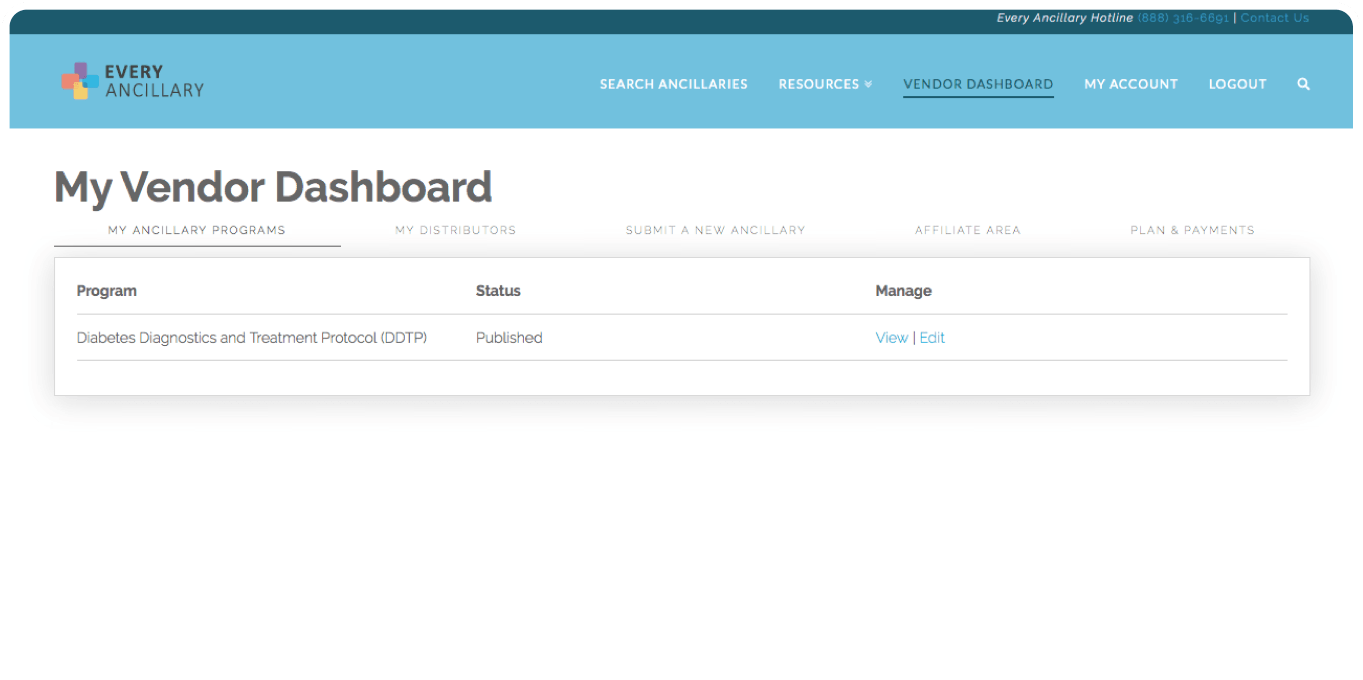Switch to the My Distributors tab
This screenshot has width=1363, height=680.
pos(455,230)
